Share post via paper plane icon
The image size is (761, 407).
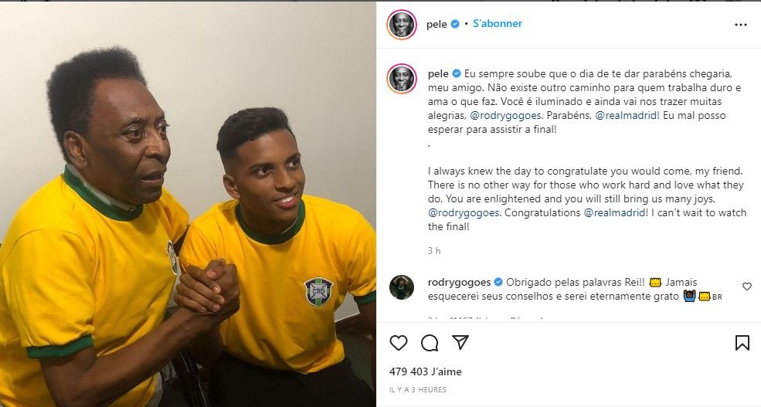click(x=460, y=342)
